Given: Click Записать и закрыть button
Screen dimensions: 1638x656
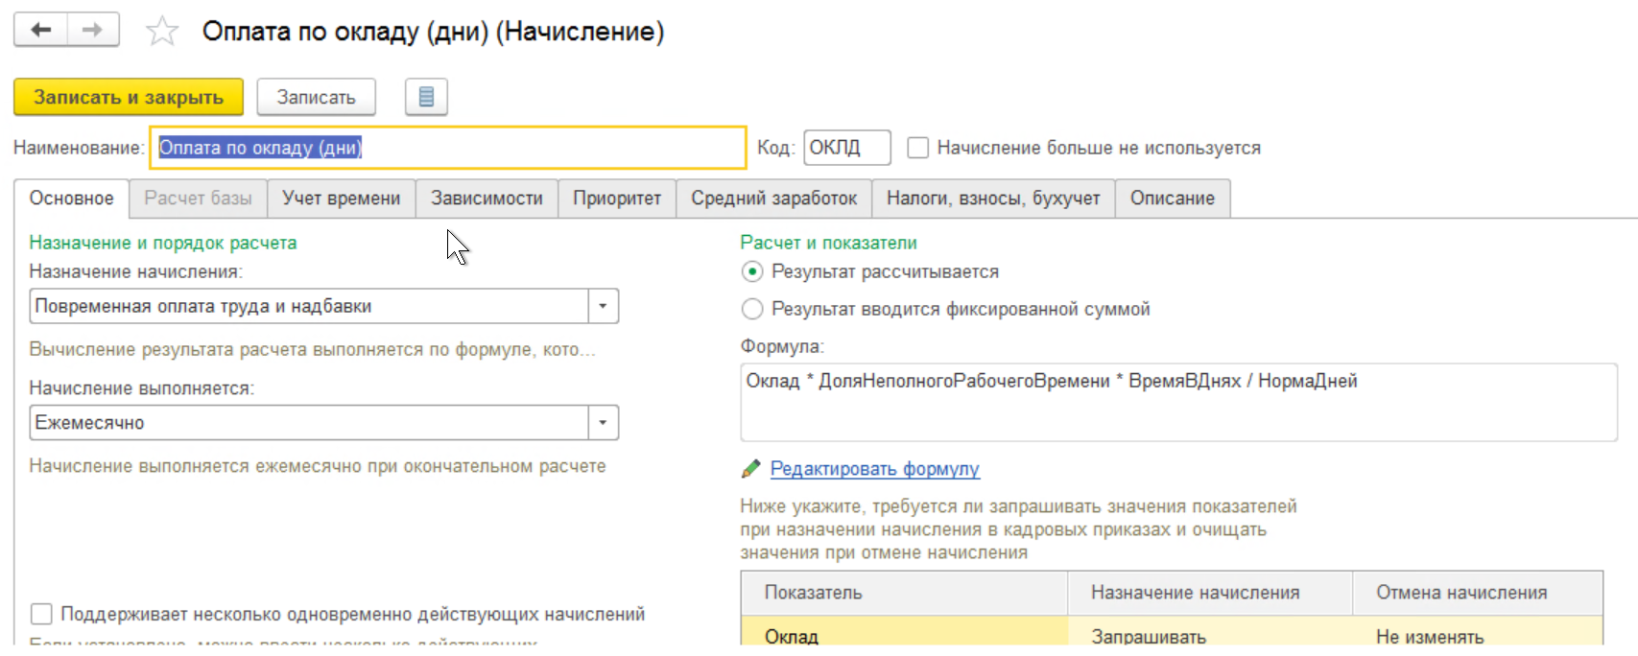Looking at the screenshot, I should click(129, 97).
